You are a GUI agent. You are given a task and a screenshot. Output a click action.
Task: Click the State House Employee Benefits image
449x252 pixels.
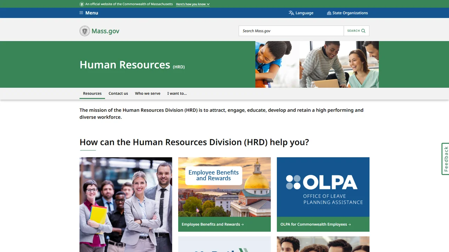(x=224, y=187)
